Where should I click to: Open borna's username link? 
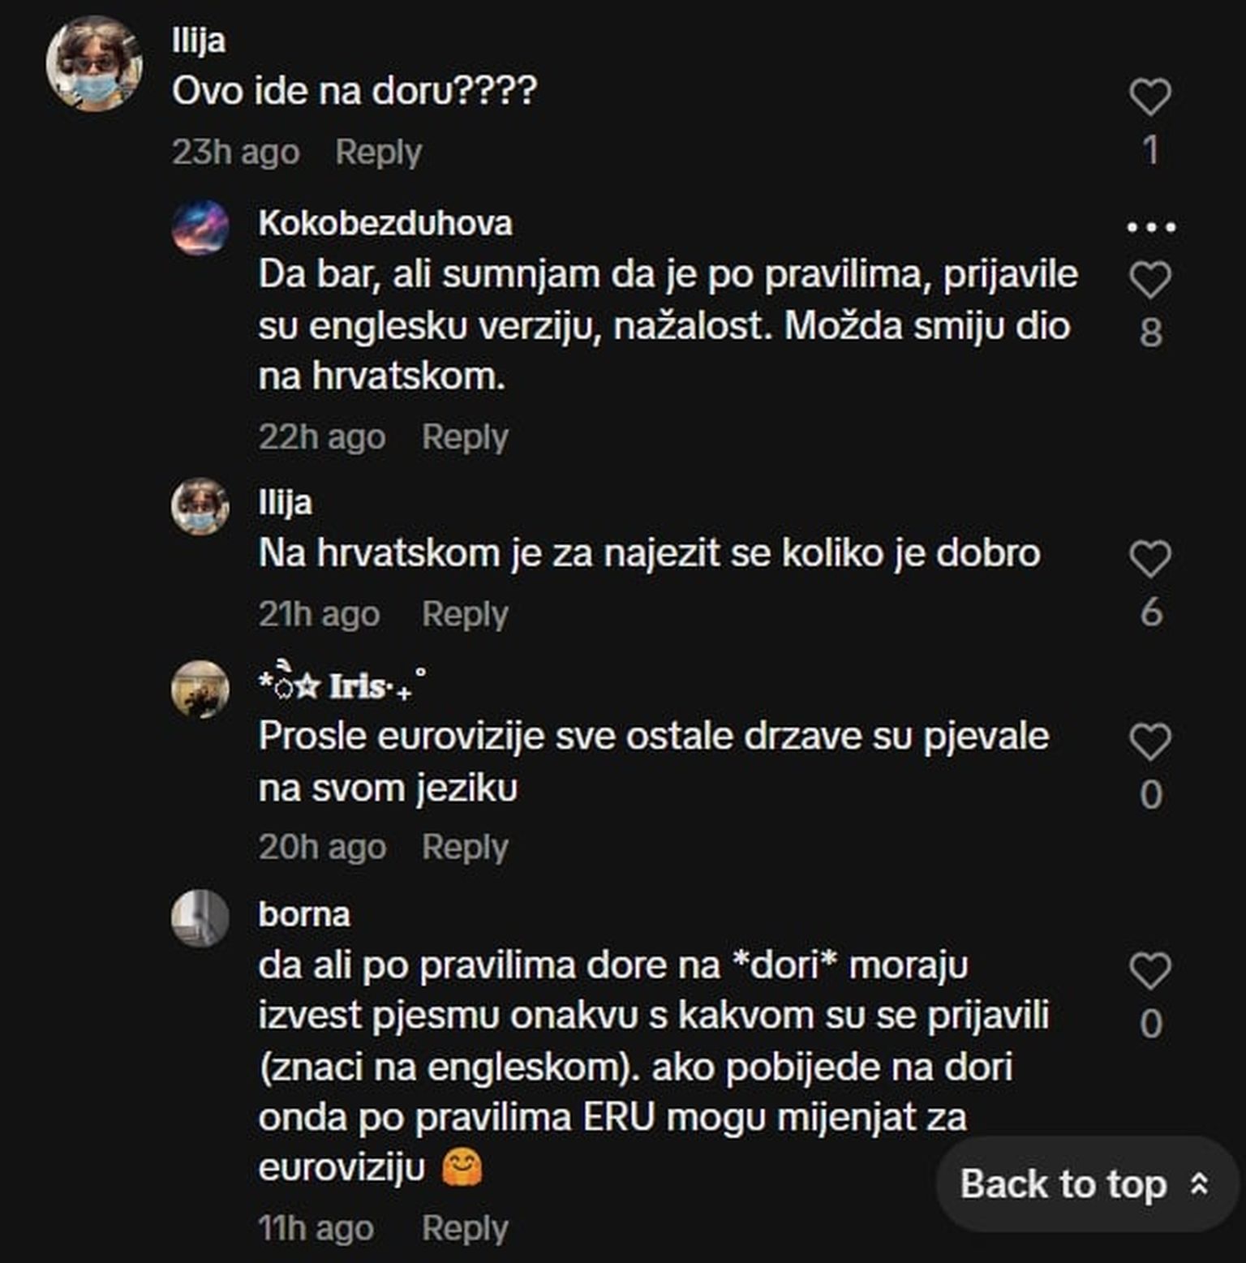pyautogui.click(x=304, y=914)
